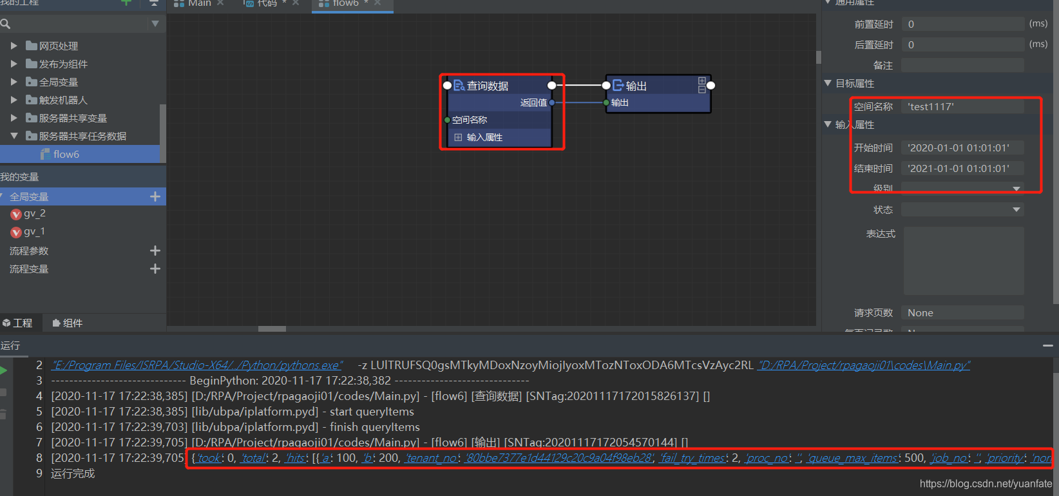Open the 级别 dropdown

click(x=962, y=188)
